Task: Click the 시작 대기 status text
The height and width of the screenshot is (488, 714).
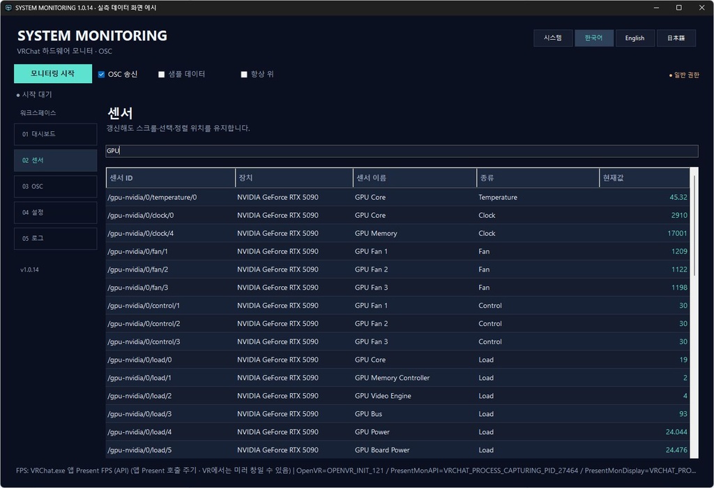Action: pos(34,94)
